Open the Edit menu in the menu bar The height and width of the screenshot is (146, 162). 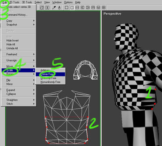pyautogui.click(x=4, y=2)
